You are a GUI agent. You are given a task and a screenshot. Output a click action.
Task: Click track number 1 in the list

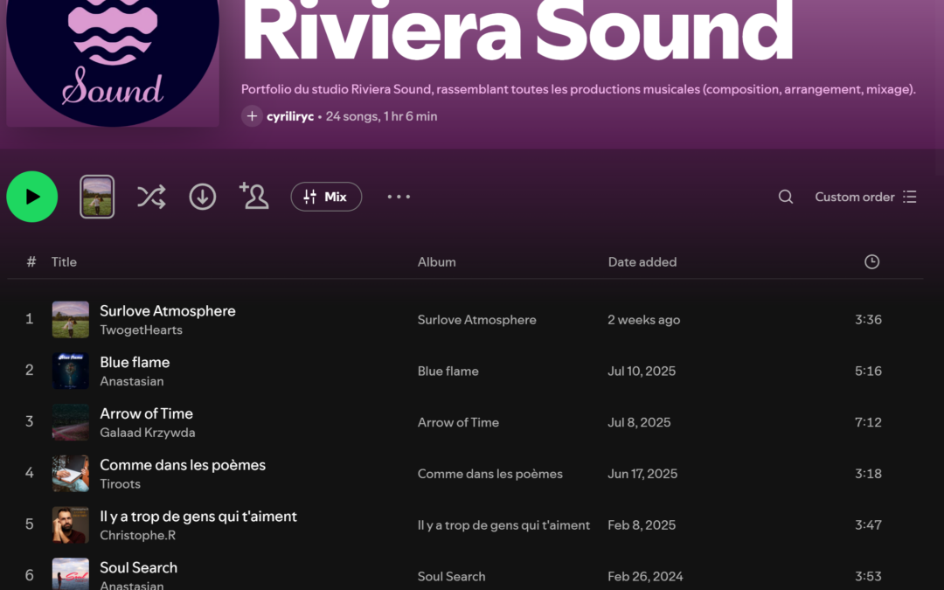[x=29, y=318]
